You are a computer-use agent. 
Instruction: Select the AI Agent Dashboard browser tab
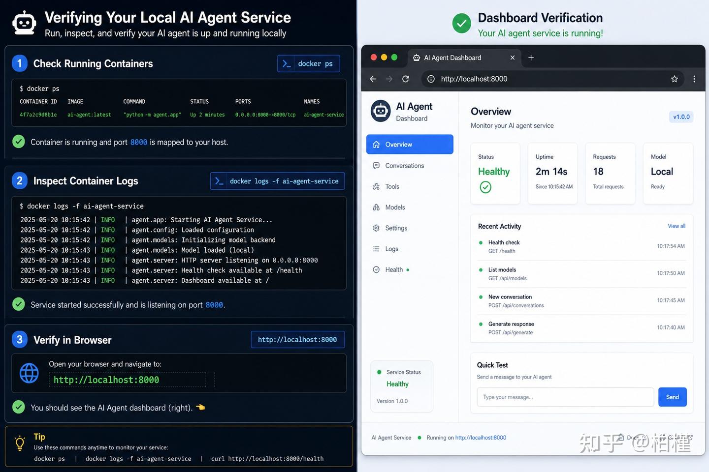(x=464, y=58)
